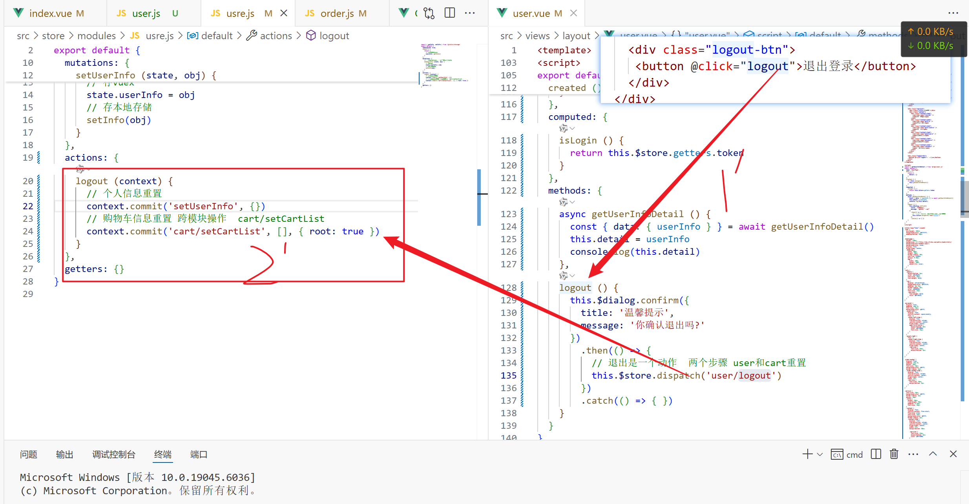
Task: Kill terminal with the trash icon
Action: point(894,454)
